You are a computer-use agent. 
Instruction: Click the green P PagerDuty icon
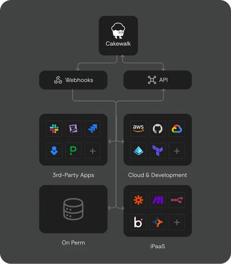pos(73,150)
